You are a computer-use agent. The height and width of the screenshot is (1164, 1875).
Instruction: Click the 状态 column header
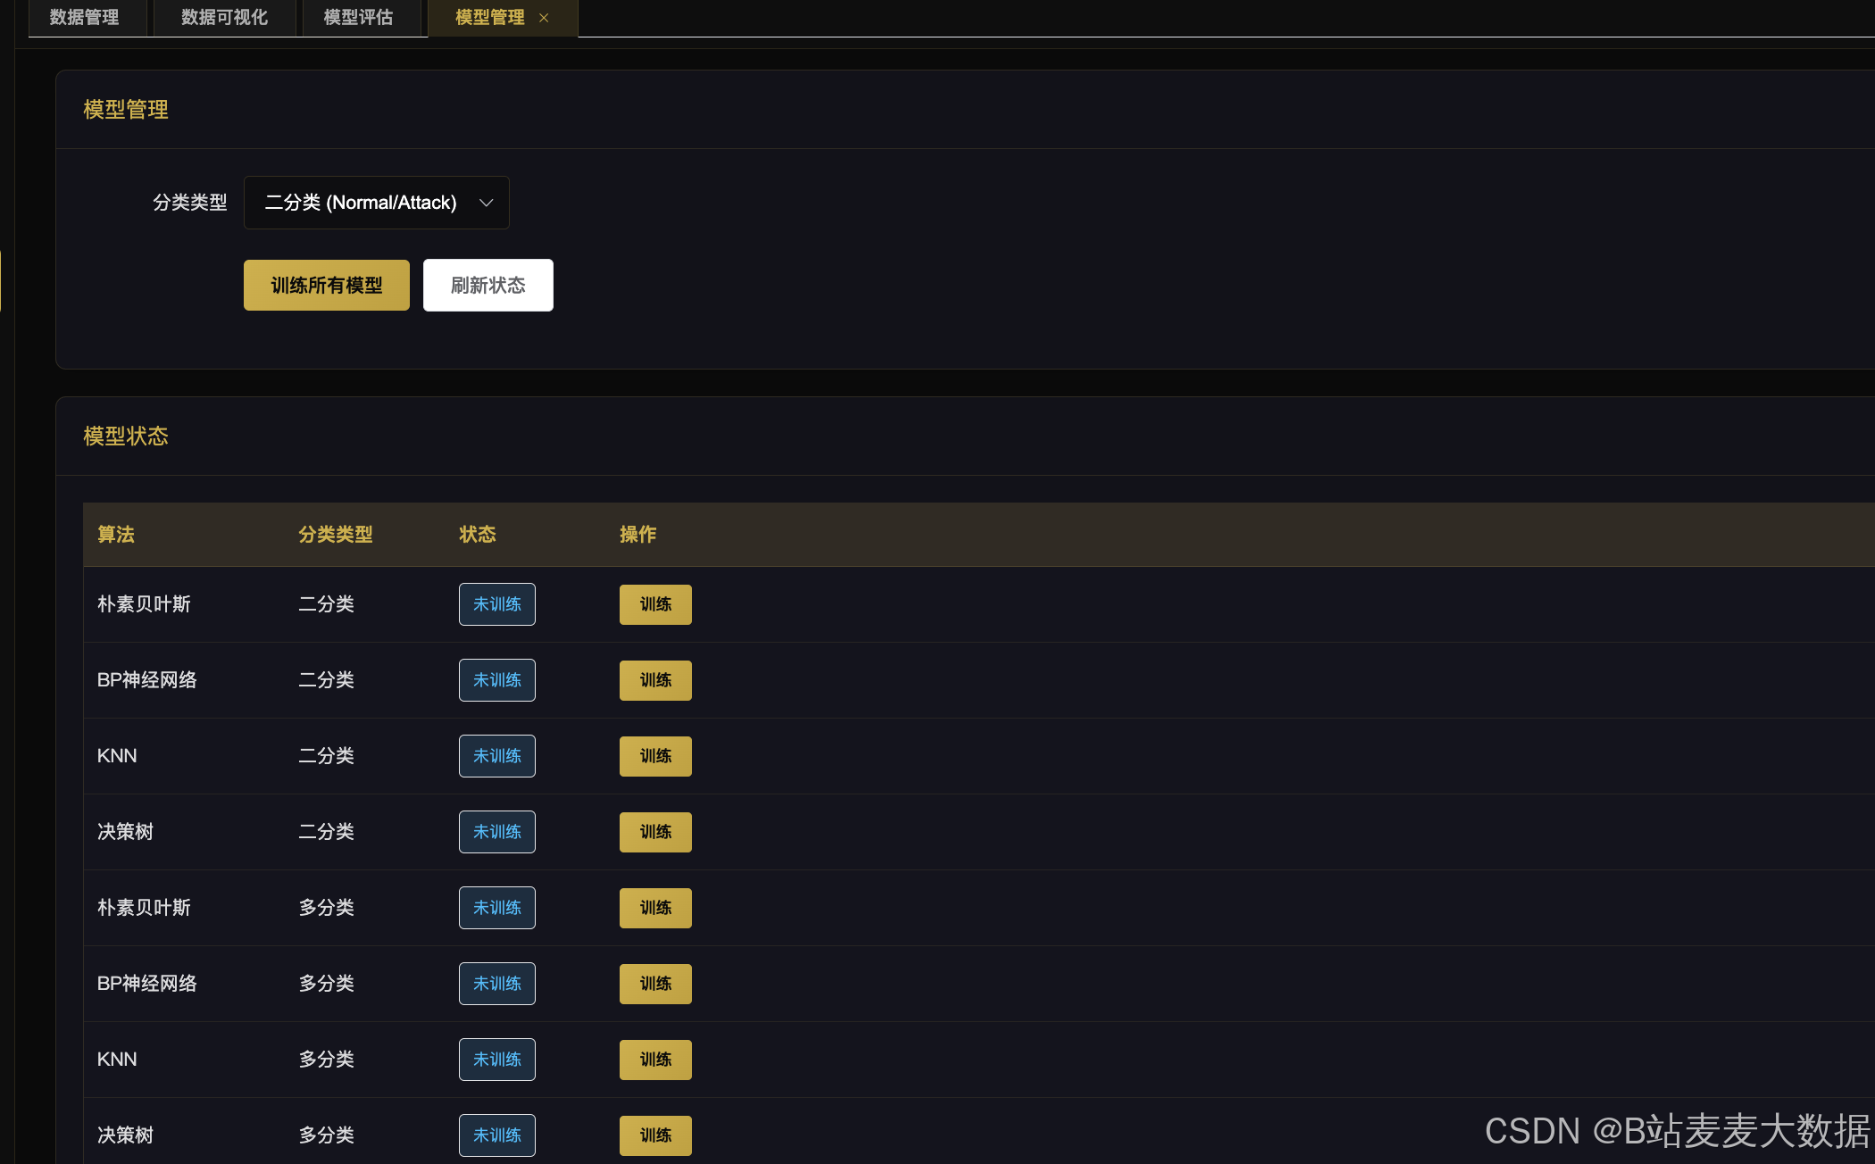[477, 535]
